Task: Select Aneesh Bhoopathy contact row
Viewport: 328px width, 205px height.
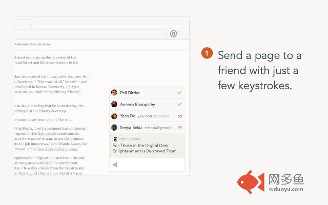Action: [147, 105]
